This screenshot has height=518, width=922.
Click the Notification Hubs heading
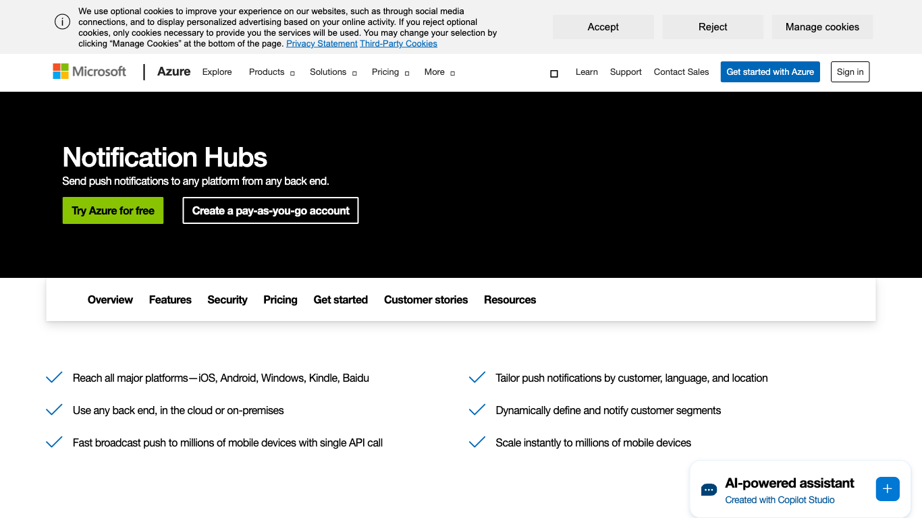[165, 157]
